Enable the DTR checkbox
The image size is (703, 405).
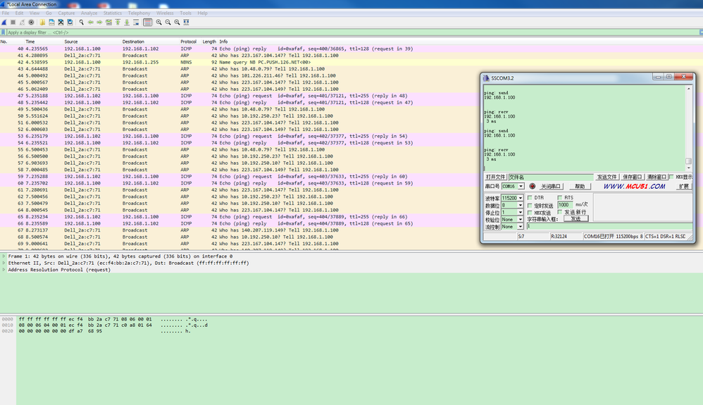(x=530, y=198)
